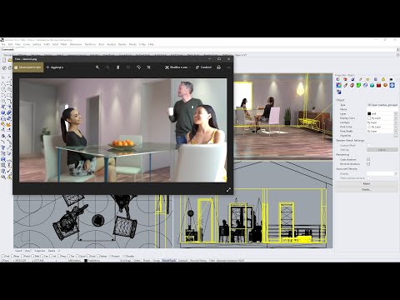The width and height of the screenshot is (400, 300).
Task: Open the zoom tool in Photos toolbar
Action: pos(97,67)
